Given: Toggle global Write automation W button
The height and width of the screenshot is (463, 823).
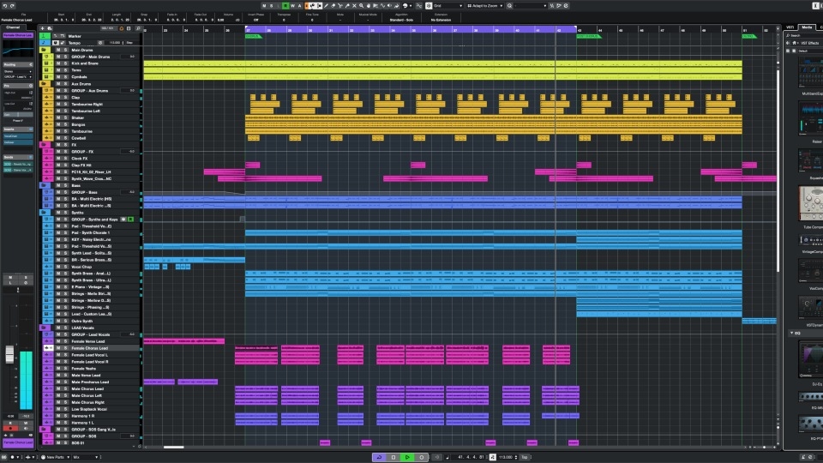Looking at the screenshot, I should (292, 6).
